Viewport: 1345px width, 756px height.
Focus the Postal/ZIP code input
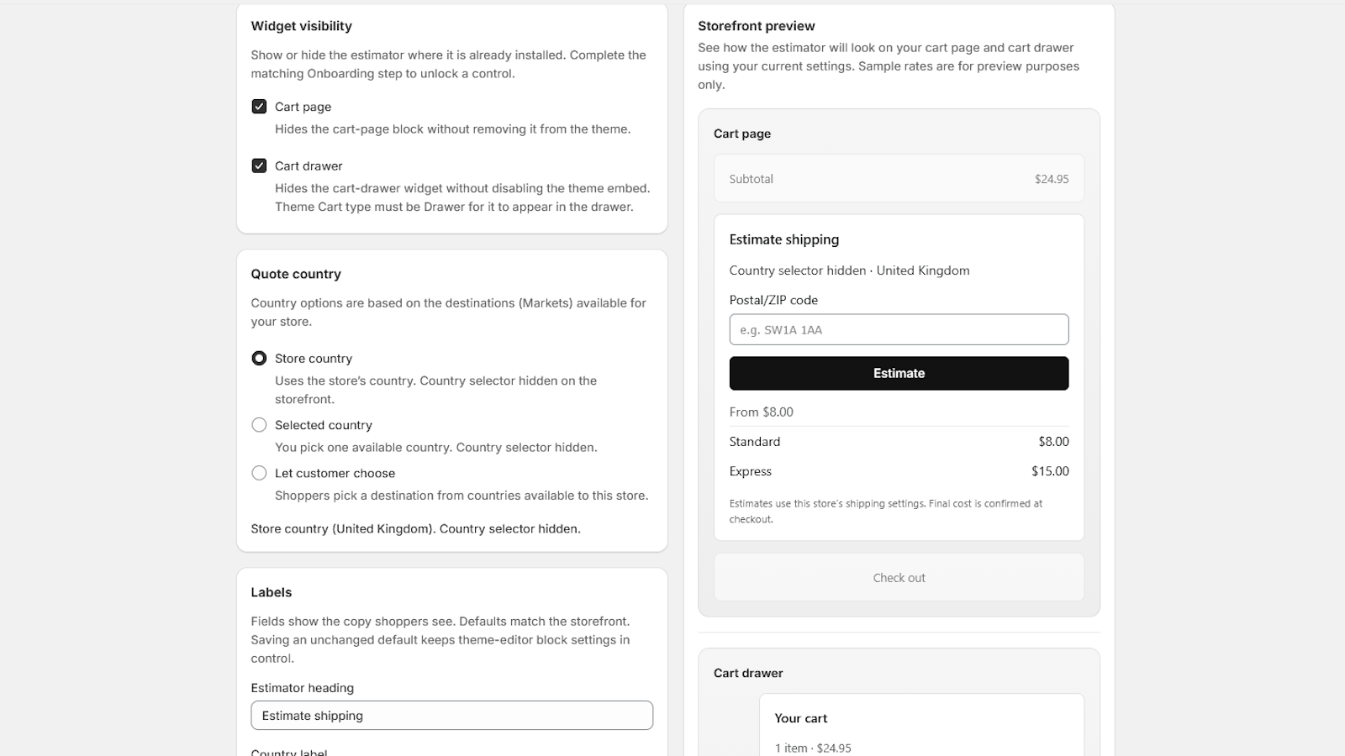click(899, 329)
